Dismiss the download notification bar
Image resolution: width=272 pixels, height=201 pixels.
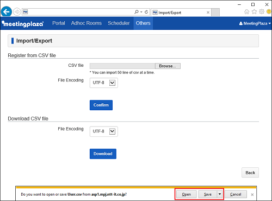point(252,194)
